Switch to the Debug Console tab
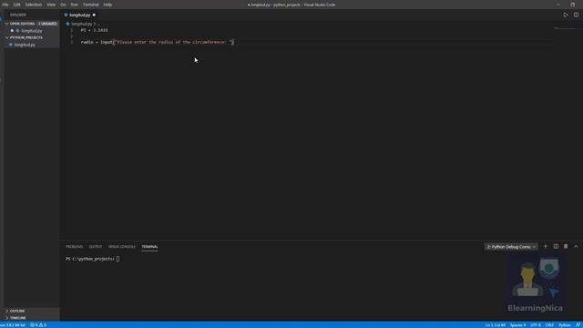This screenshot has height=328, width=583. 121,247
